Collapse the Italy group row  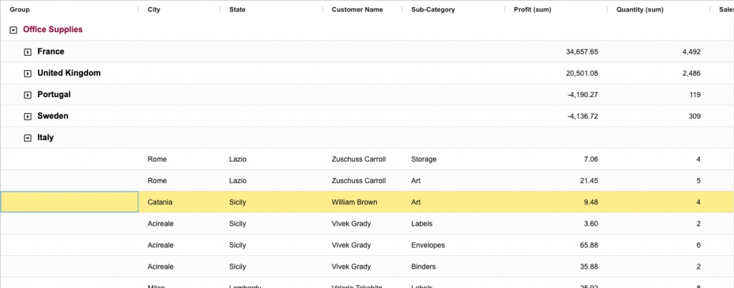point(27,138)
